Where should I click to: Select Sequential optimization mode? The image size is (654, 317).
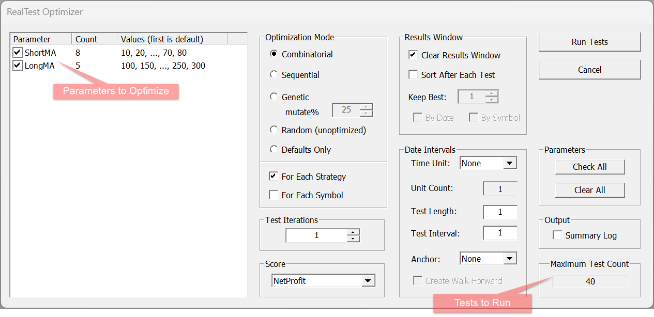[274, 75]
